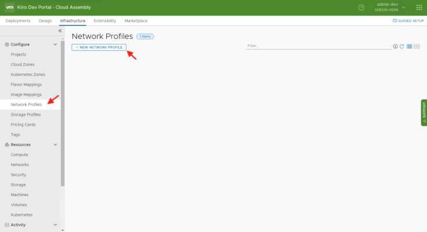Select Flavor Mappings

[x=26, y=84]
